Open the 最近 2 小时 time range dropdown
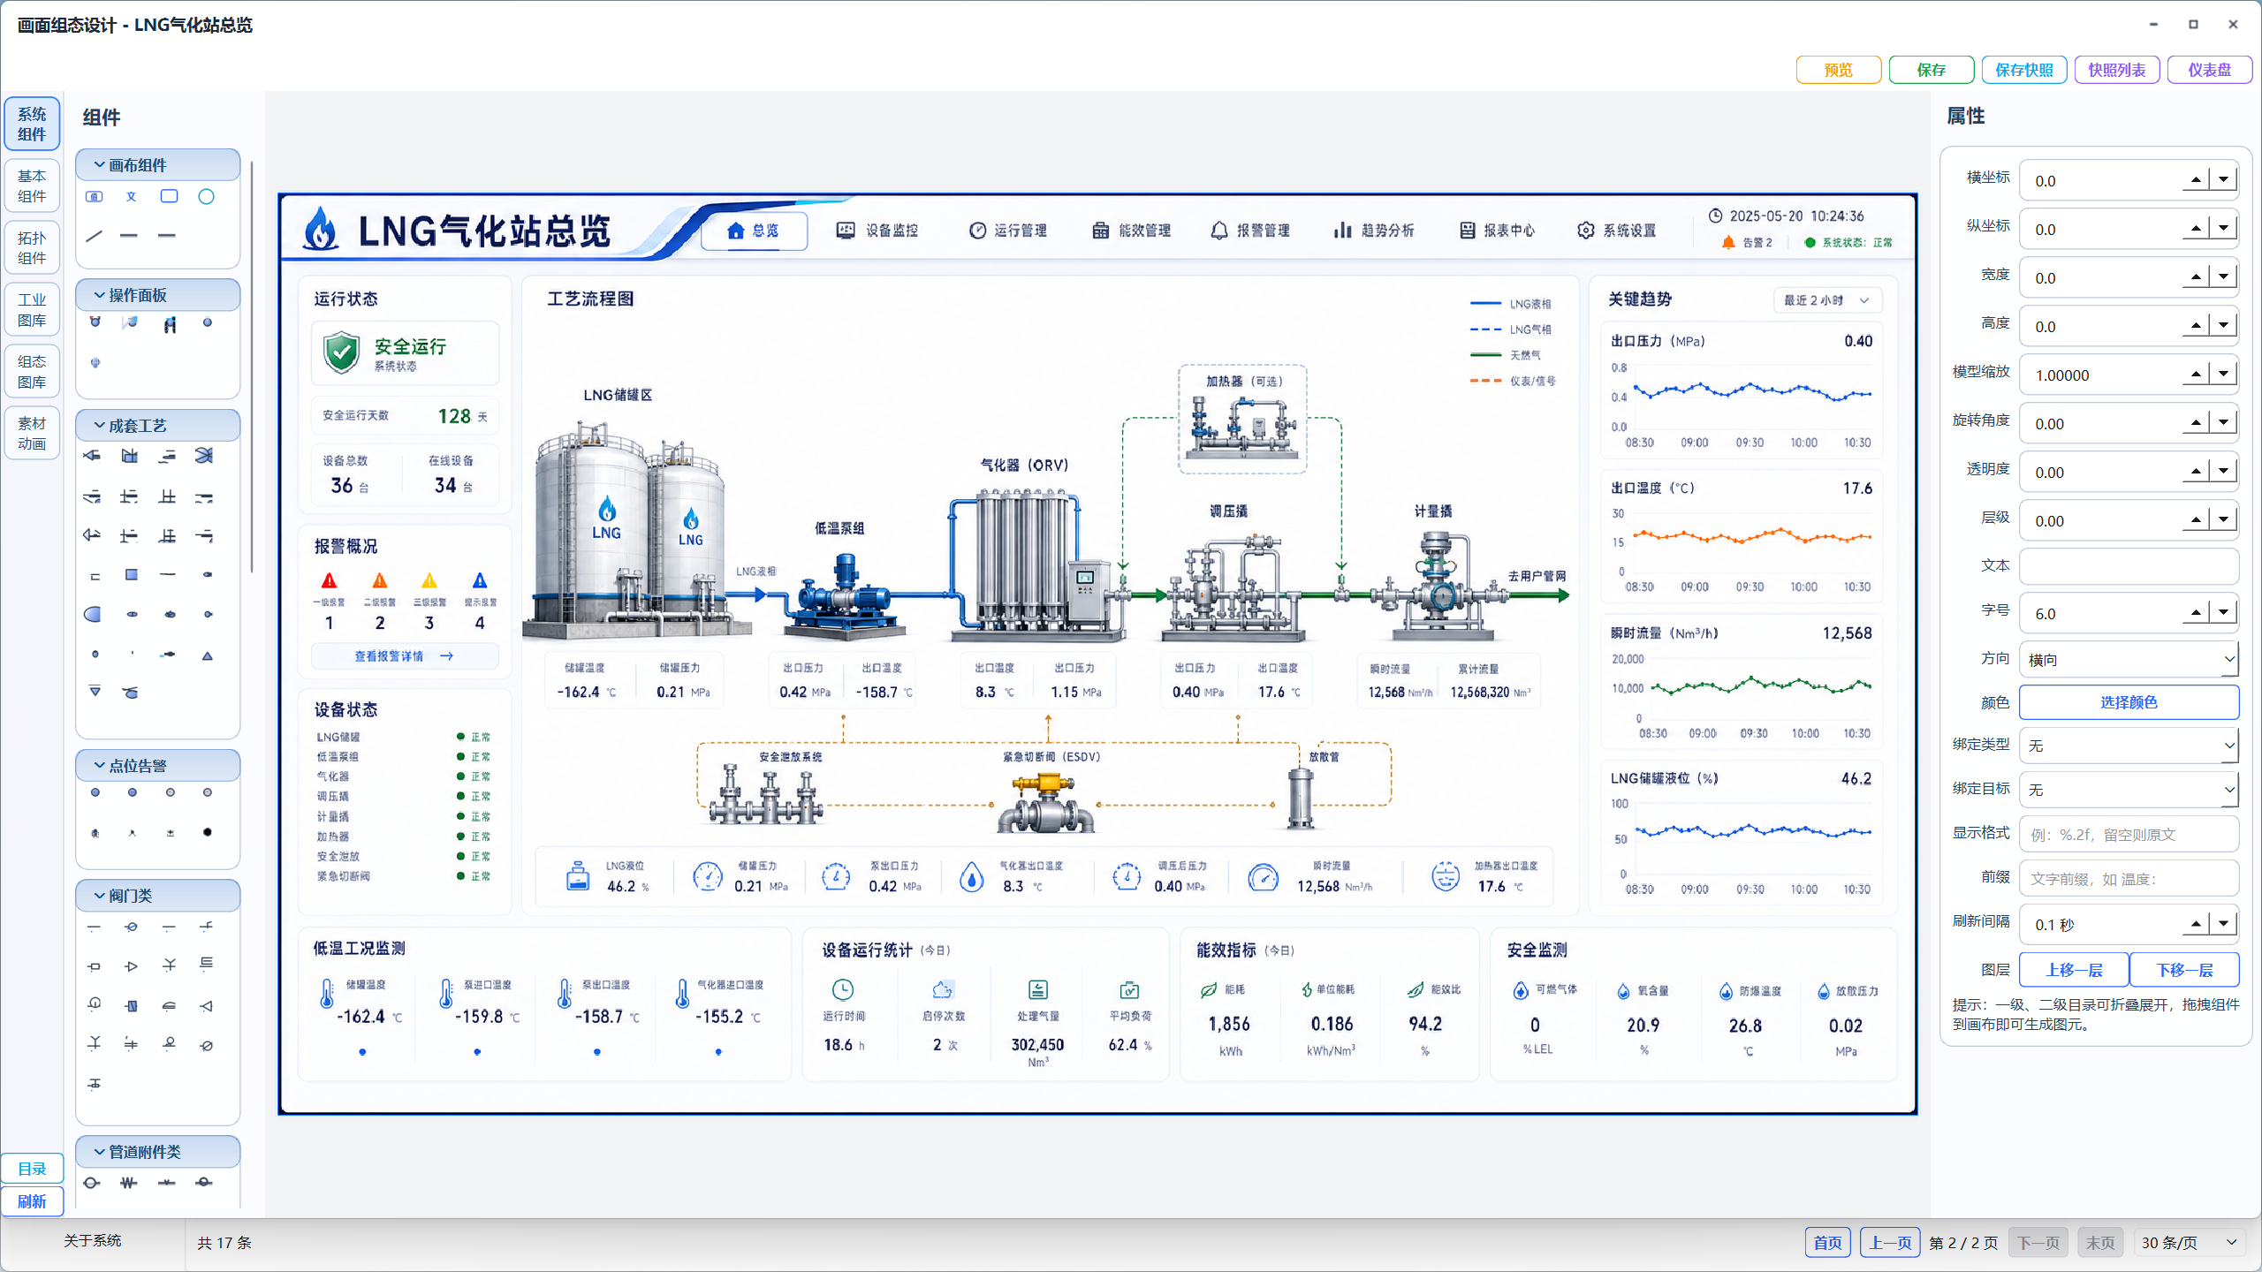This screenshot has height=1272, width=2262. pos(1827,300)
